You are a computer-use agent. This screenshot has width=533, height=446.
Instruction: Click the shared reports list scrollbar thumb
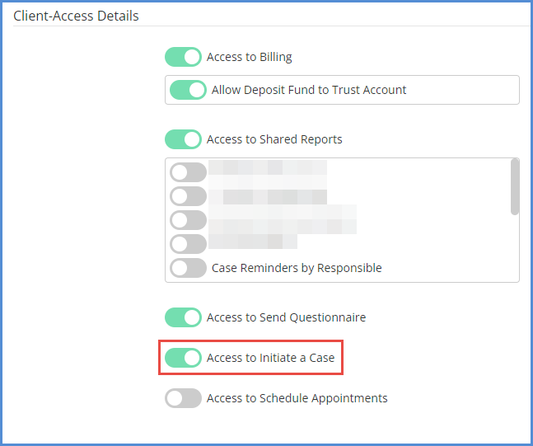515,187
